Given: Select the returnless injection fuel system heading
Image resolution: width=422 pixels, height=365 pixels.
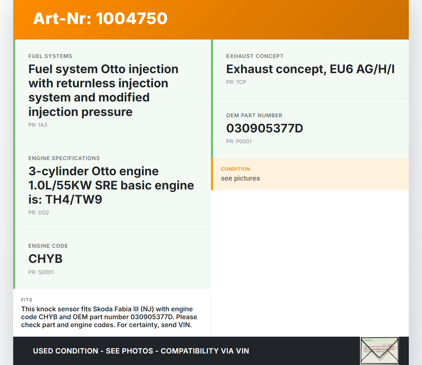Looking at the screenshot, I should coord(103,90).
